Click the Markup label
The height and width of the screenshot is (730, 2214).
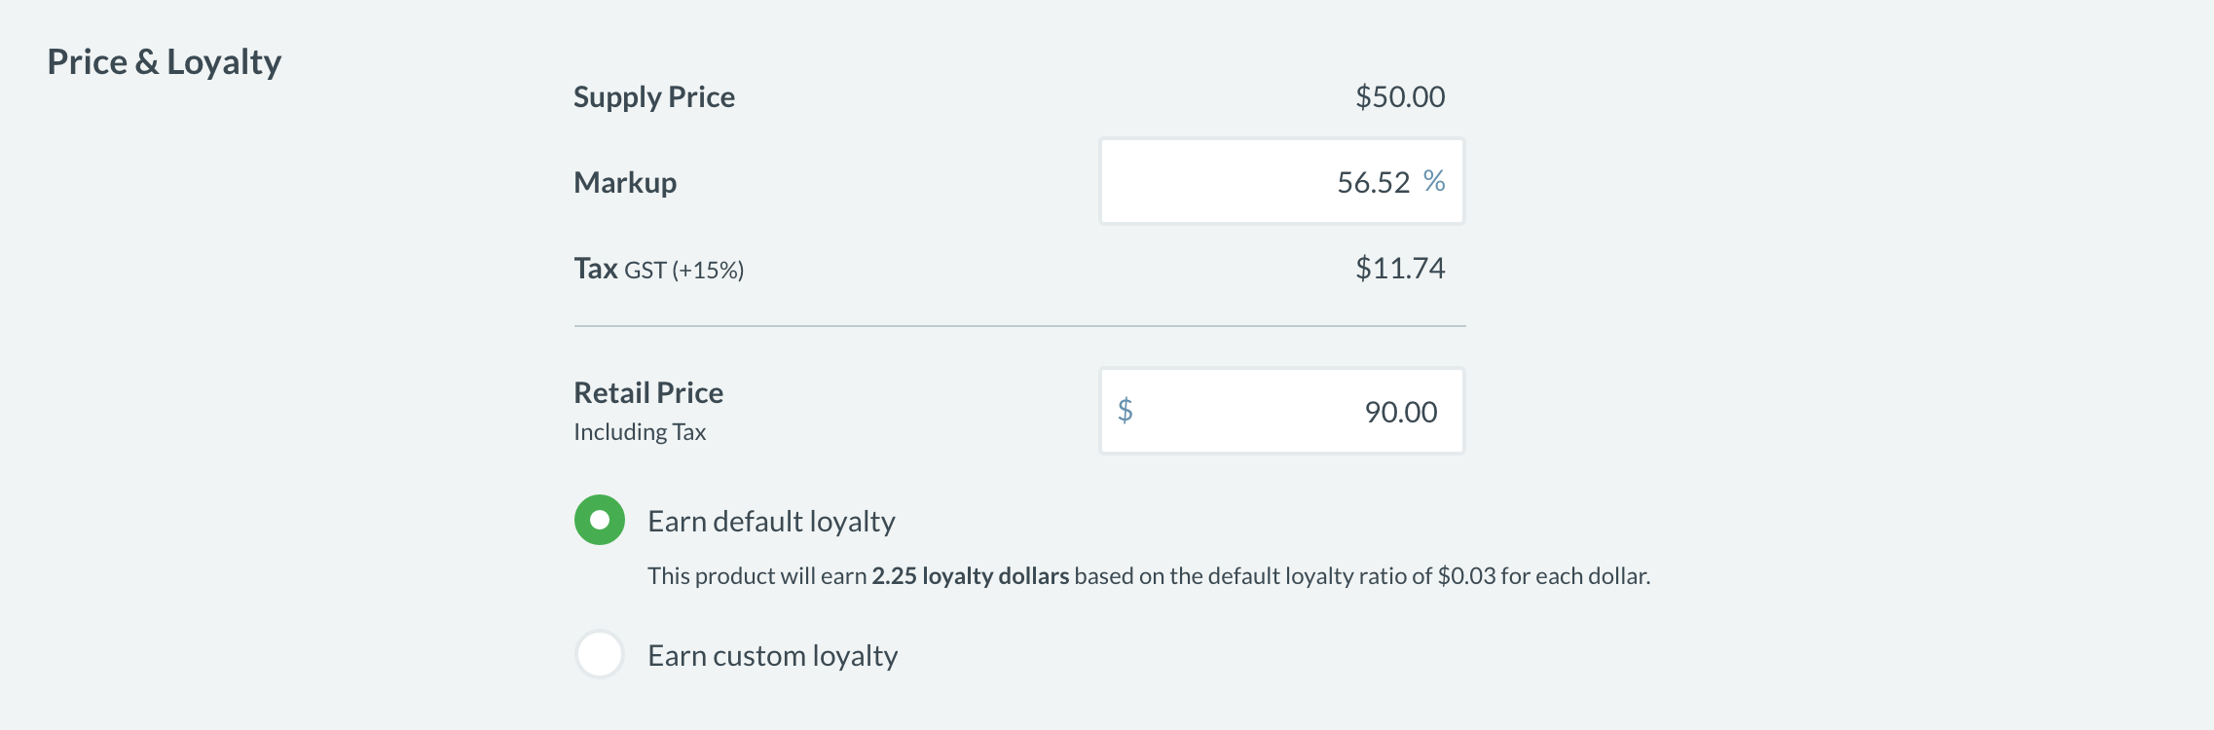tap(624, 183)
